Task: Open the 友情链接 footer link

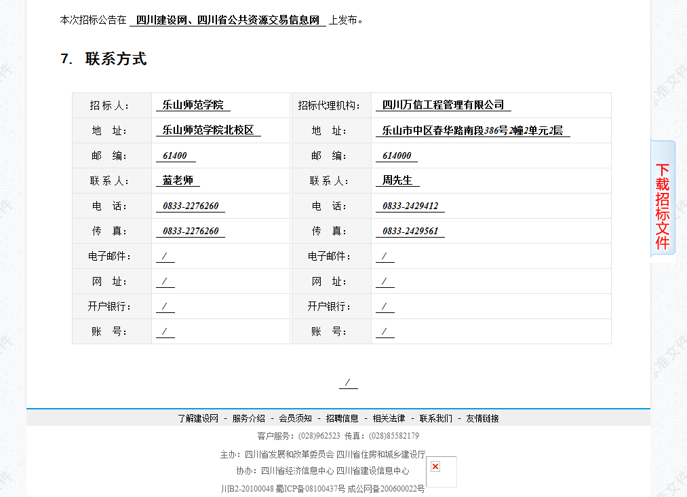Action: (482, 418)
